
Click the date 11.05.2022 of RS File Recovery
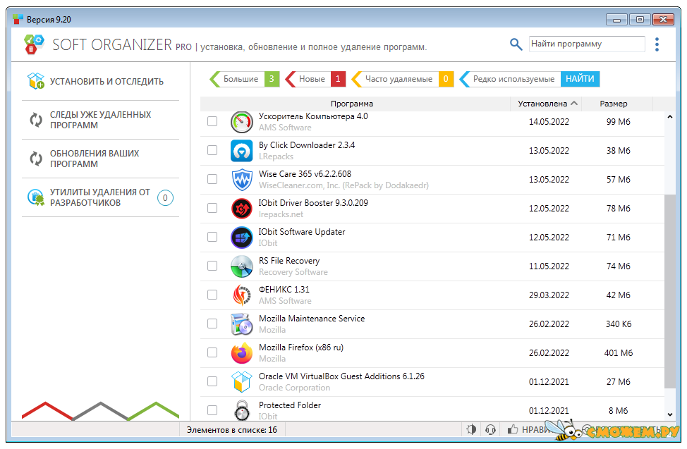549,266
